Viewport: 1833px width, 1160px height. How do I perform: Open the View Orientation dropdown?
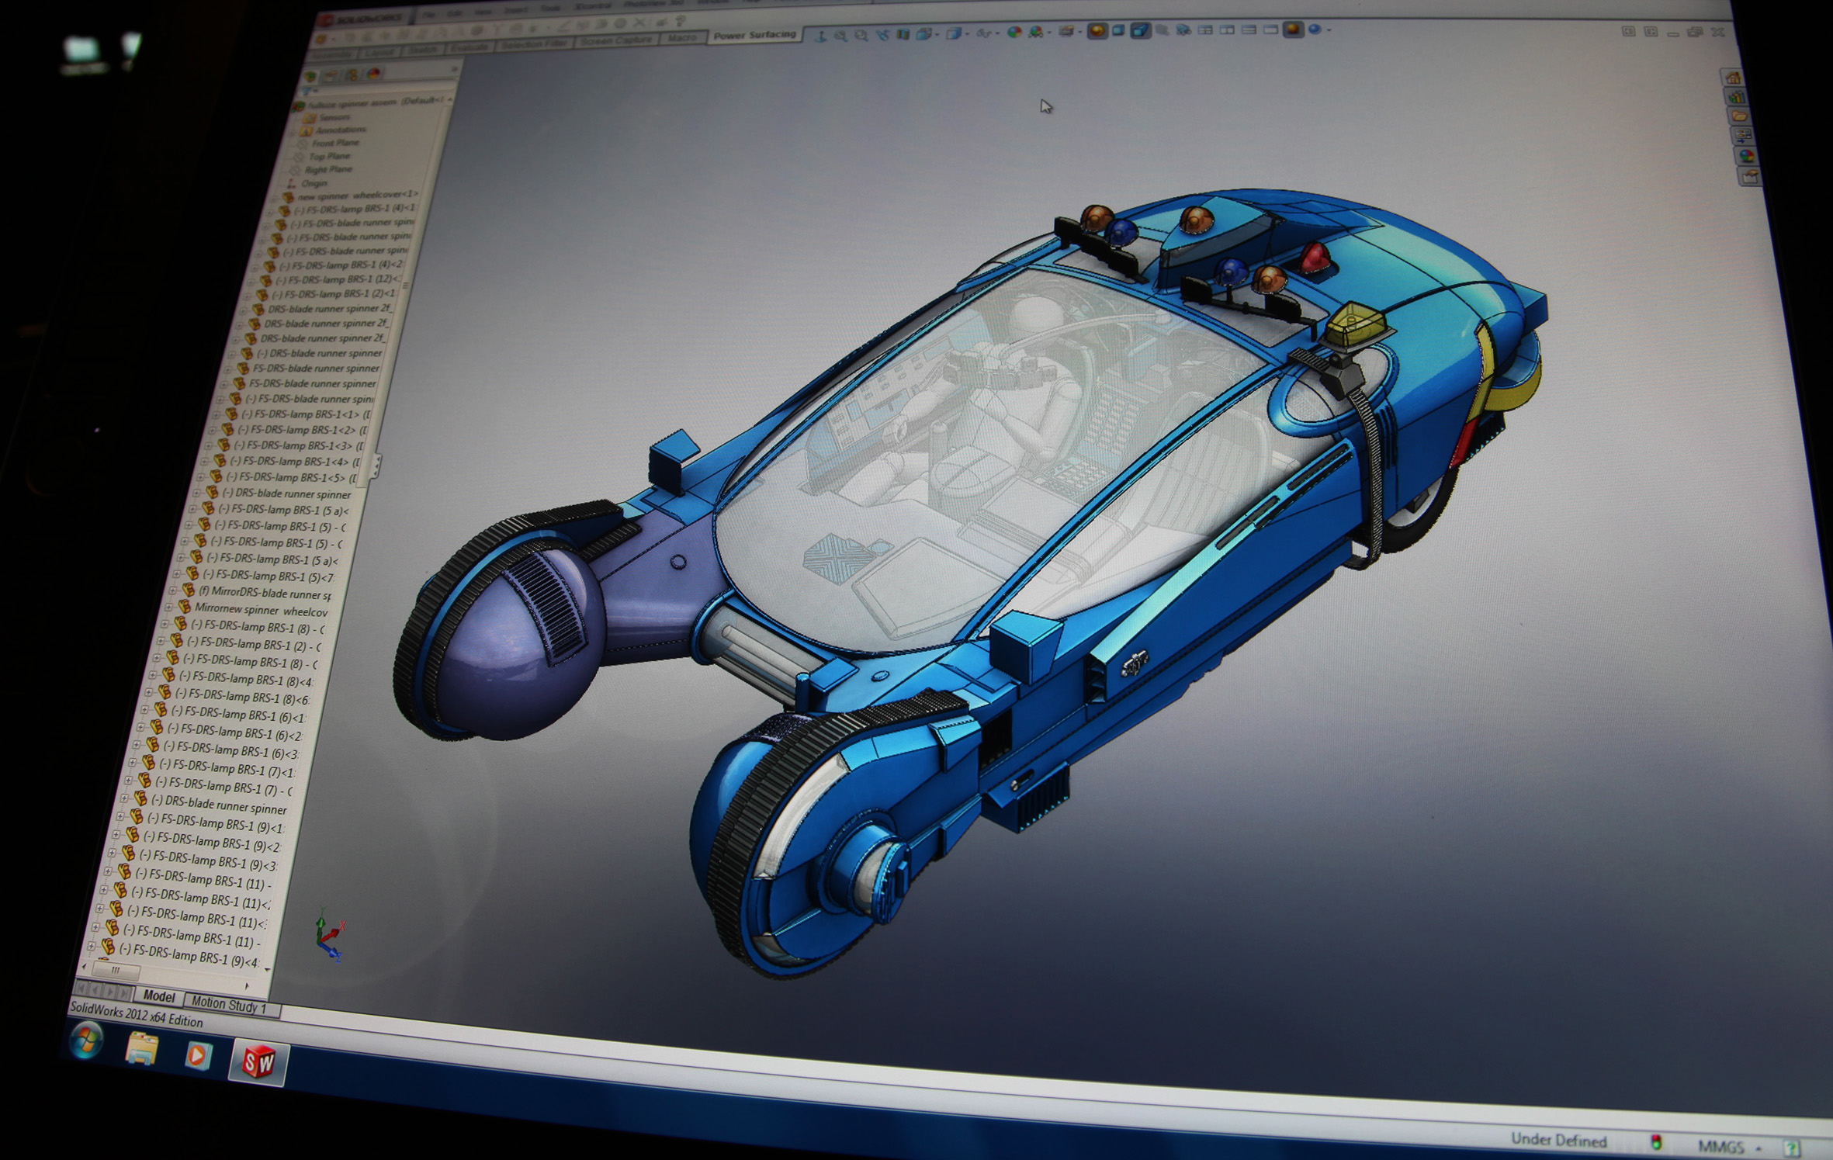click(927, 34)
